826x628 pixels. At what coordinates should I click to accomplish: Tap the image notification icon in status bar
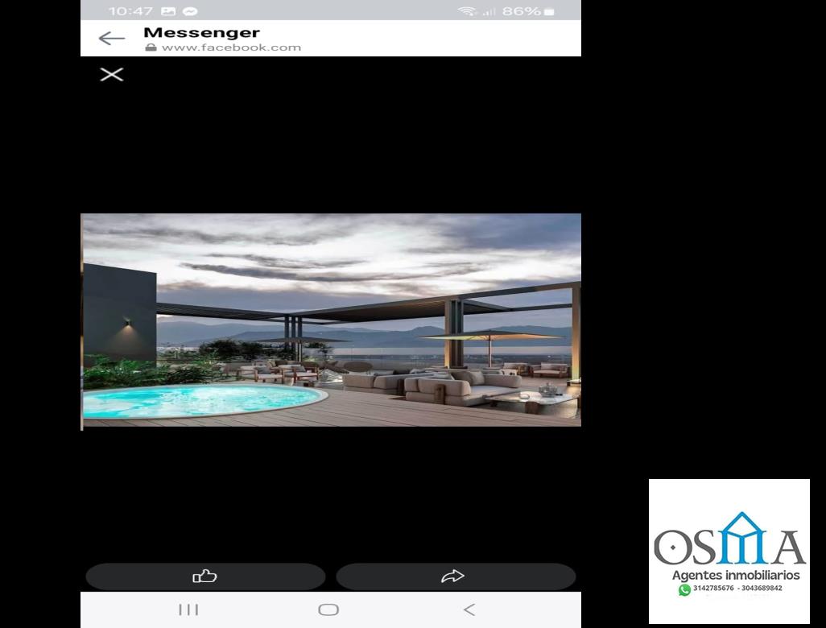coord(168,11)
